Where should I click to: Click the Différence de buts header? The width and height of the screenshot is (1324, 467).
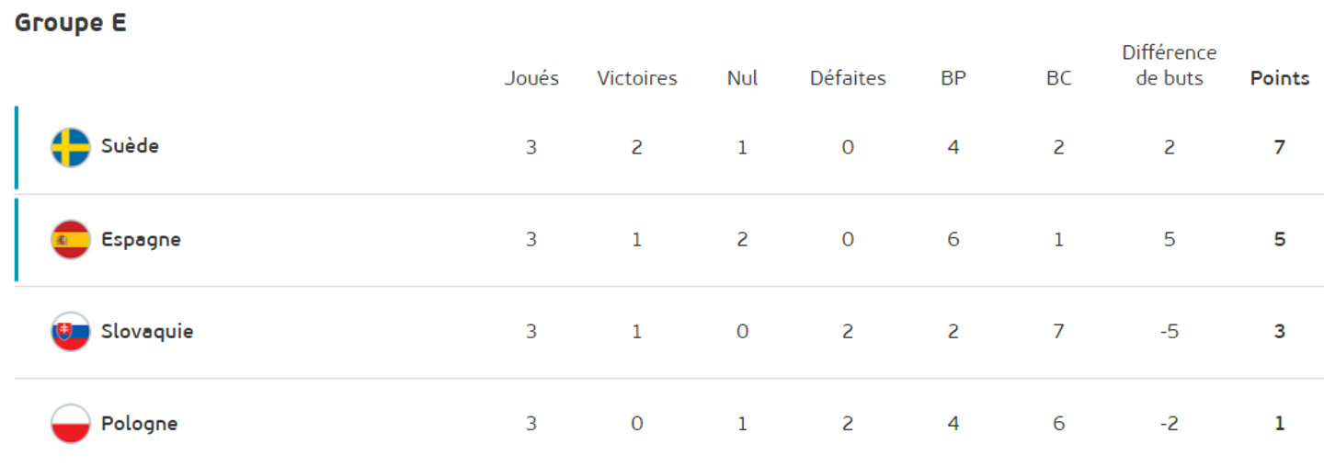pos(1170,65)
